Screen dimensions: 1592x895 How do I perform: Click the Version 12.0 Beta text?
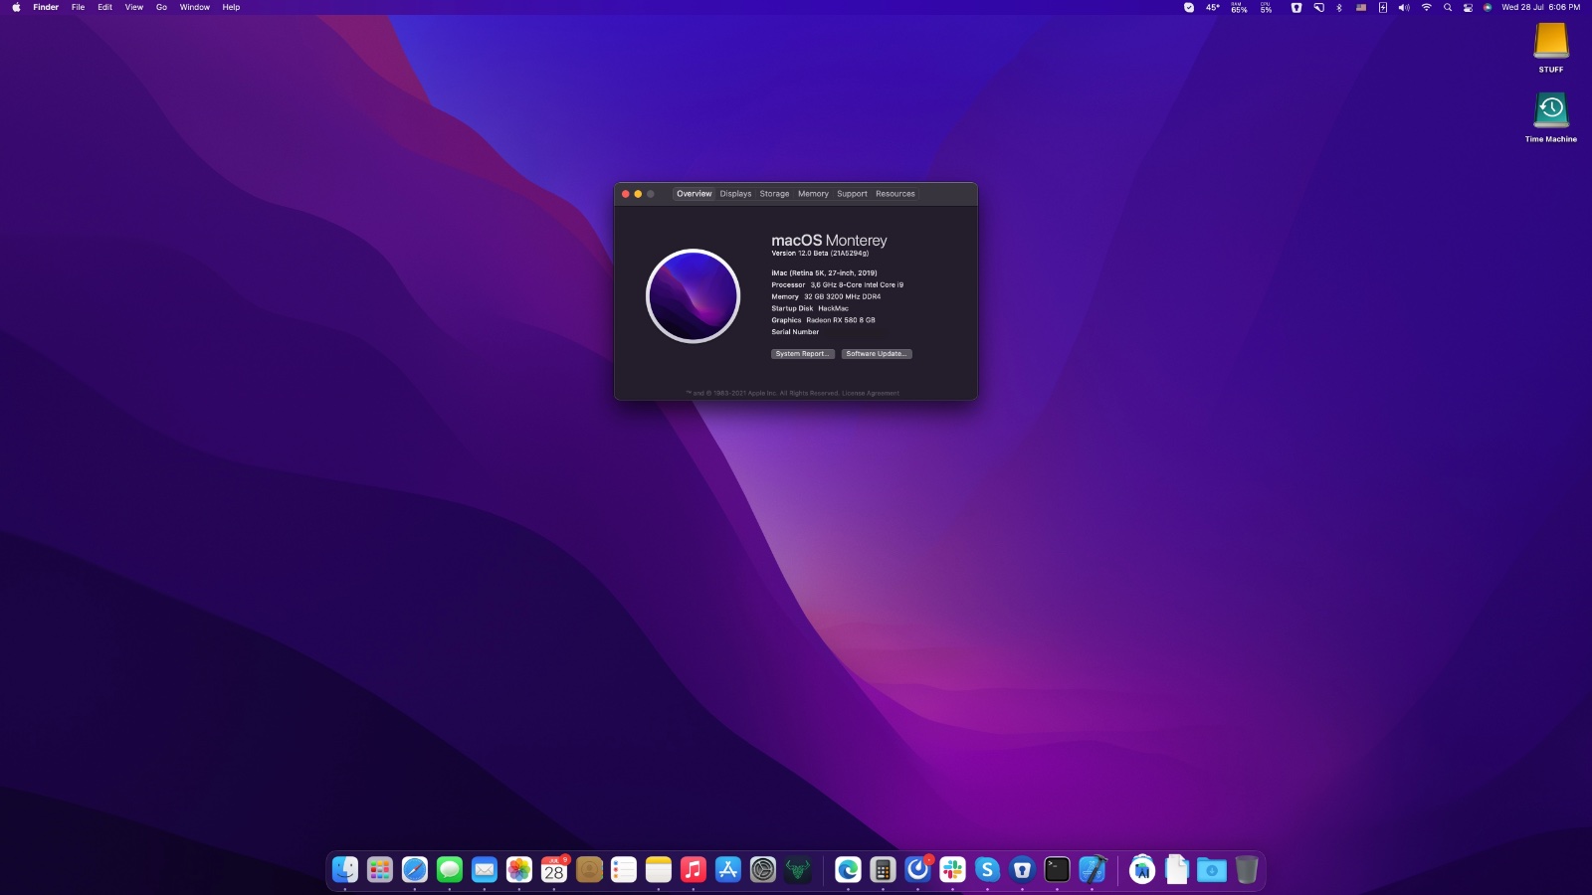coord(820,254)
